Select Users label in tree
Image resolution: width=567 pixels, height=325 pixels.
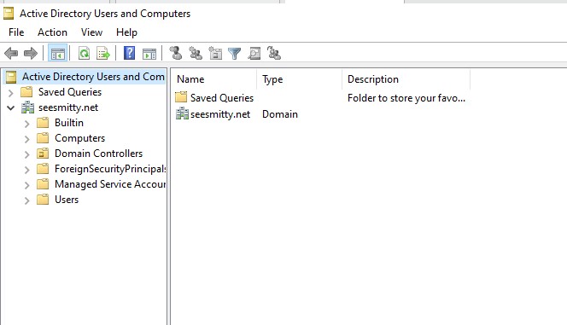pos(67,200)
